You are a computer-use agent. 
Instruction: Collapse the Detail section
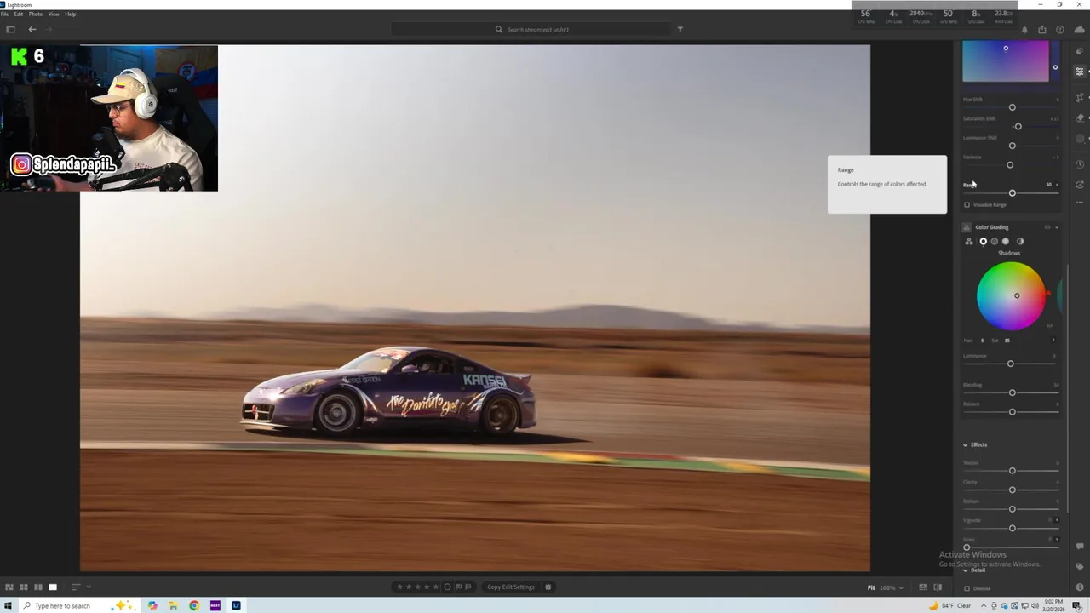[x=966, y=570]
